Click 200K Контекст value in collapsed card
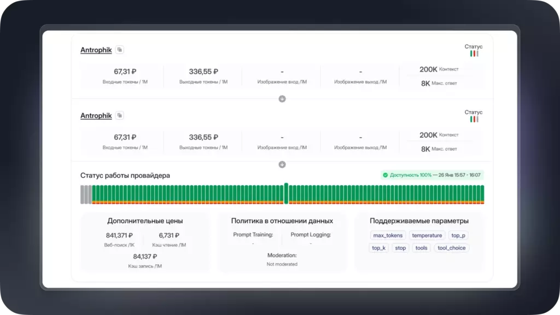This screenshot has width=560, height=315. (x=439, y=69)
